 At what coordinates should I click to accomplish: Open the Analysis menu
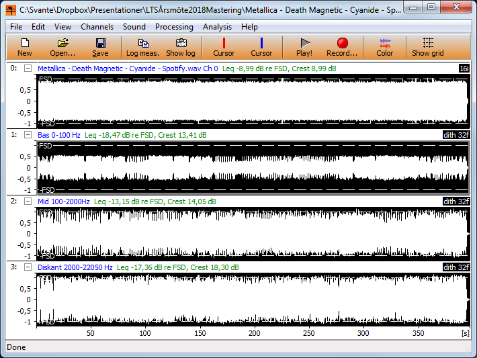[x=217, y=27]
